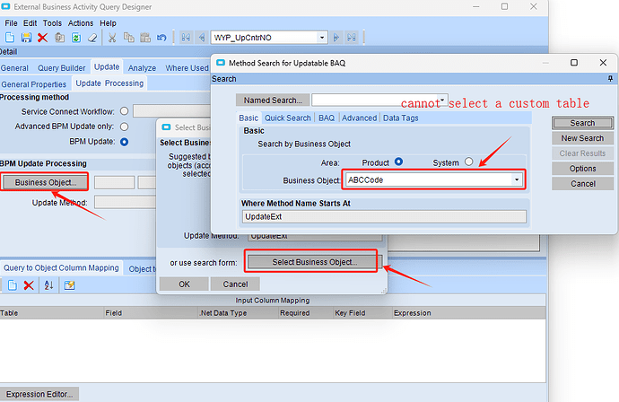Click the Options button in Method Search
This screenshot has width=619, height=402.
click(x=583, y=169)
